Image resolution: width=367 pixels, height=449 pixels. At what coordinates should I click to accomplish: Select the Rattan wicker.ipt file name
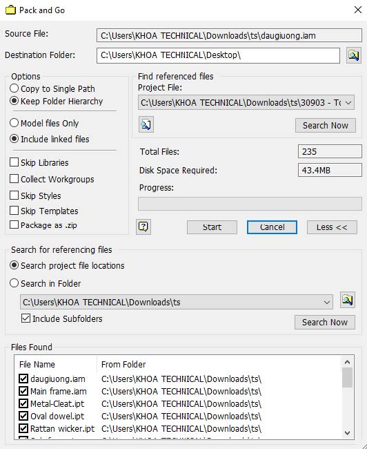[x=62, y=429]
